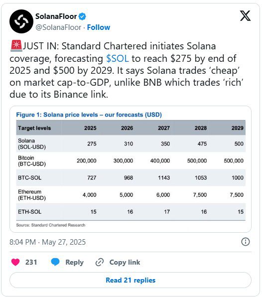Click SolanaFloor profile avatar
This screenshot has height=297, width=262.
[x=21, y=21]
